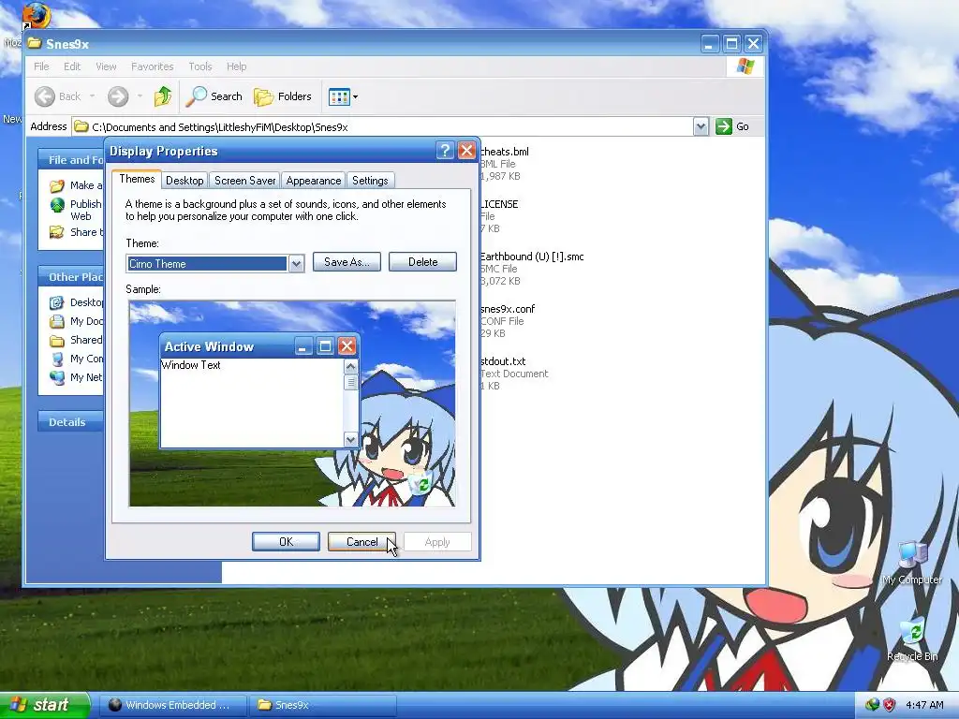Collapse the File and Folder Tasks header
Image resolution: width=959 pixels, height=719 pixels.
[x=70, y=159]
